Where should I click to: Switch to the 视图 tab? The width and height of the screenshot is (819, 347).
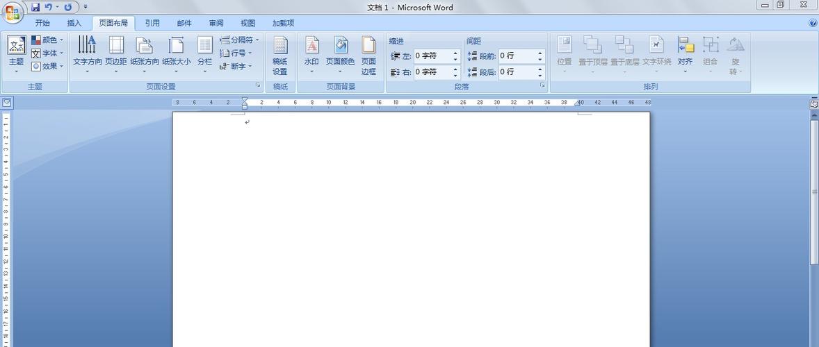[248, 23]
